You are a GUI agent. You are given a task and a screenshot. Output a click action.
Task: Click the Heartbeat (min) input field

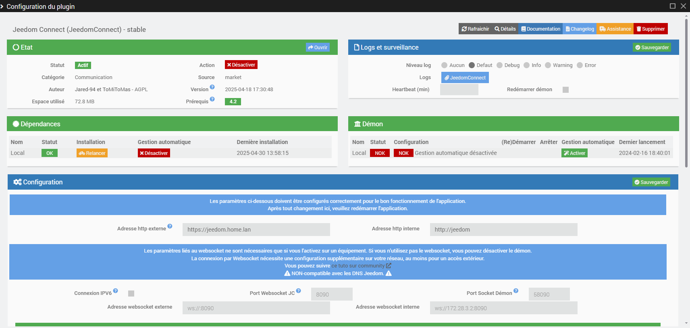tap(459, 90)
